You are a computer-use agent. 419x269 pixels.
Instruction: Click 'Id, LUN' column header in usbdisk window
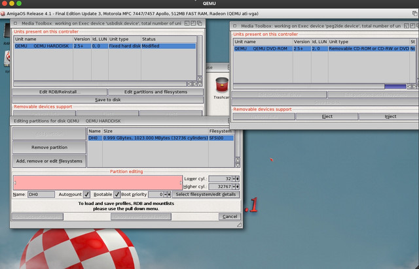click(x=100, y=39)
